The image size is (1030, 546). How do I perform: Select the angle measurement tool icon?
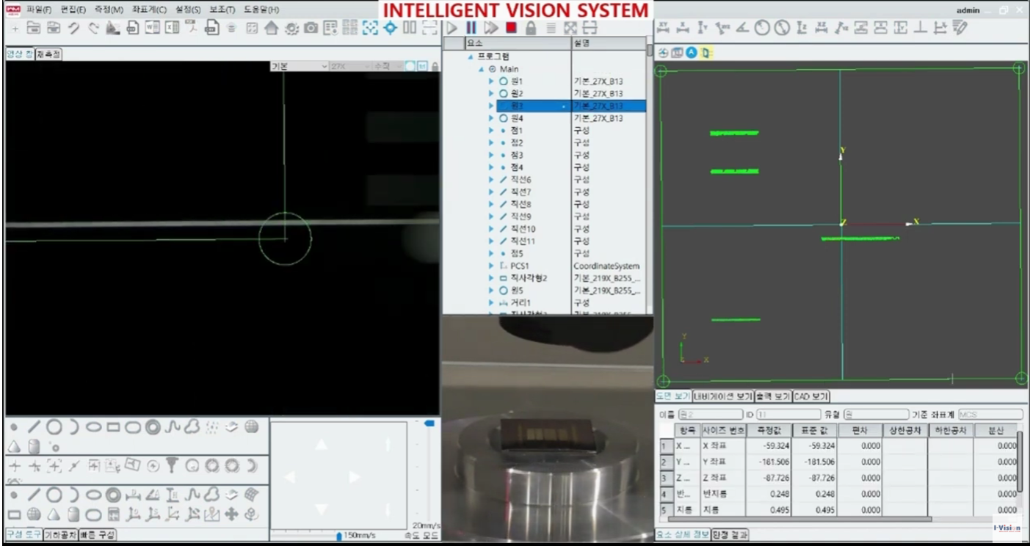(x=743, y=28)
